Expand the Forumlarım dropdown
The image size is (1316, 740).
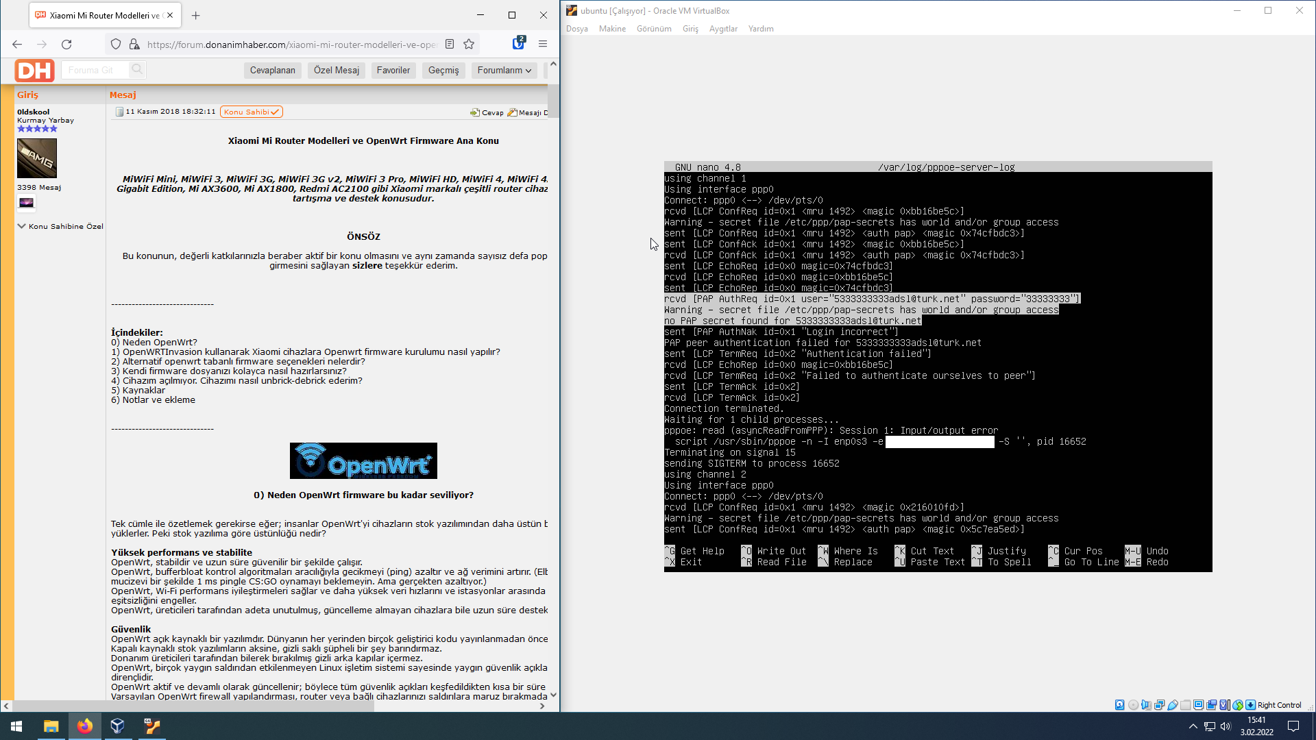(504, 70)
